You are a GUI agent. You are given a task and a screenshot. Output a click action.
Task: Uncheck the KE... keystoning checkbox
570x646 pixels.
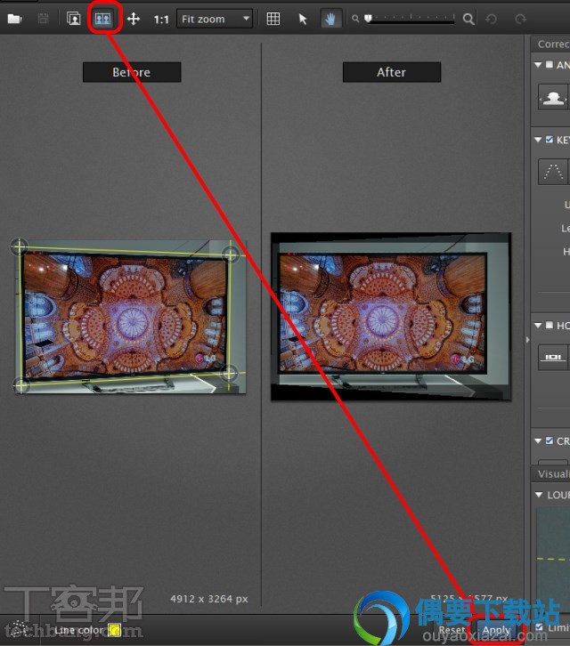tap(549, 139)
